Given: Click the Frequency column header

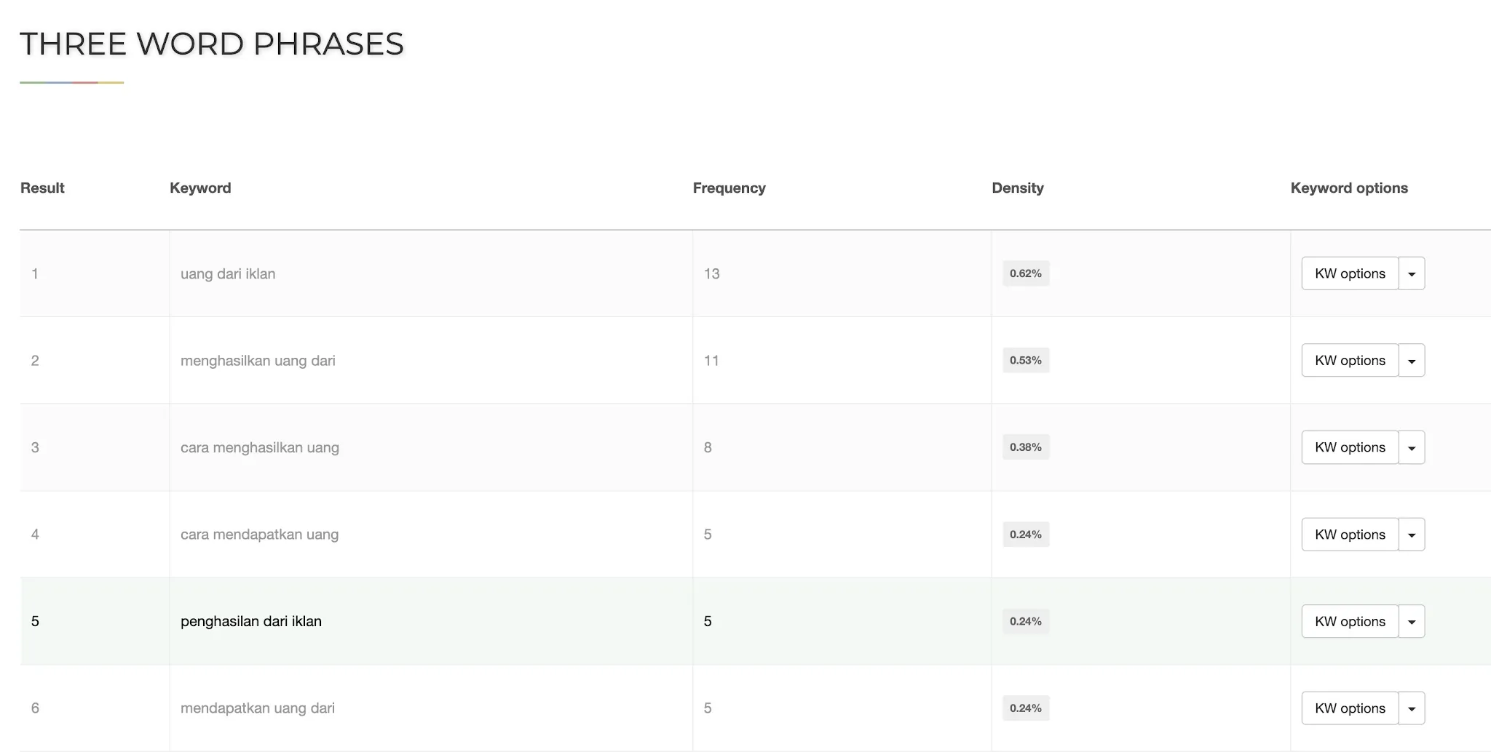Looking at the screenshot, I should click(x=729, y=188).
